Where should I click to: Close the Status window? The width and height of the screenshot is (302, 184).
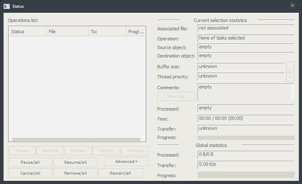point(292,6)
